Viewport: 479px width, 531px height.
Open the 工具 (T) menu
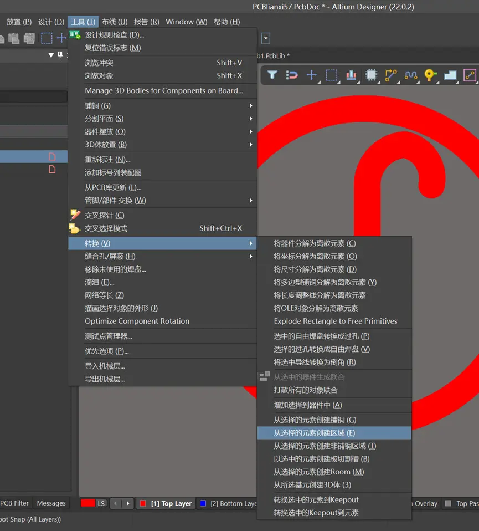(x=83, y=22)
